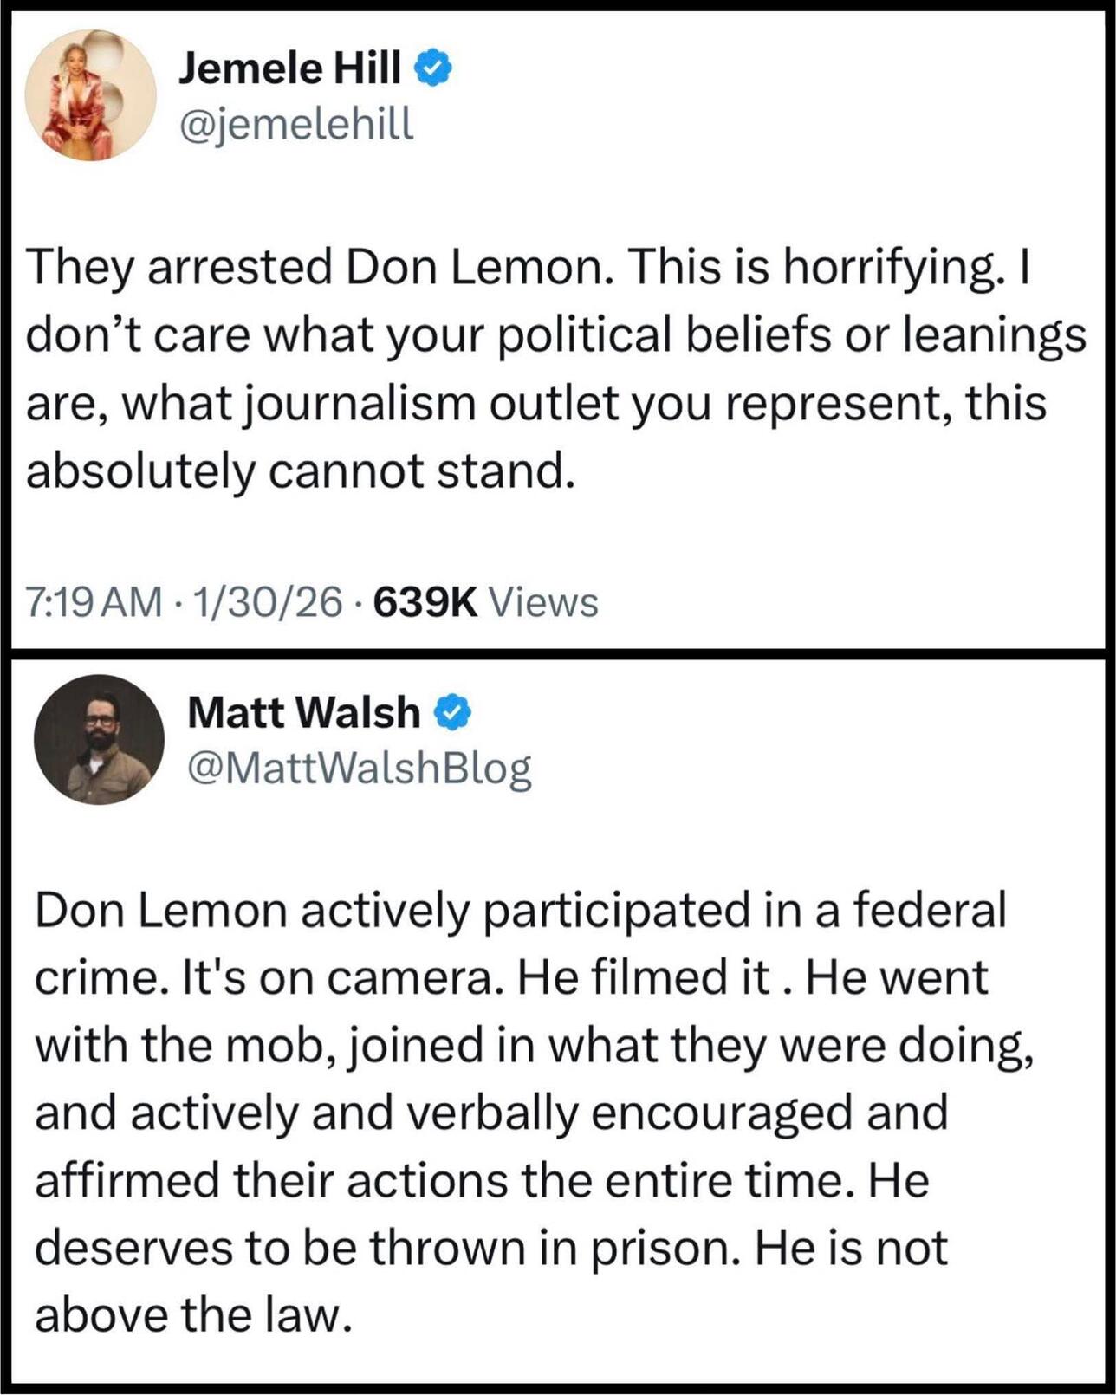Click the 1/30/26 post date

pos(269,602)
